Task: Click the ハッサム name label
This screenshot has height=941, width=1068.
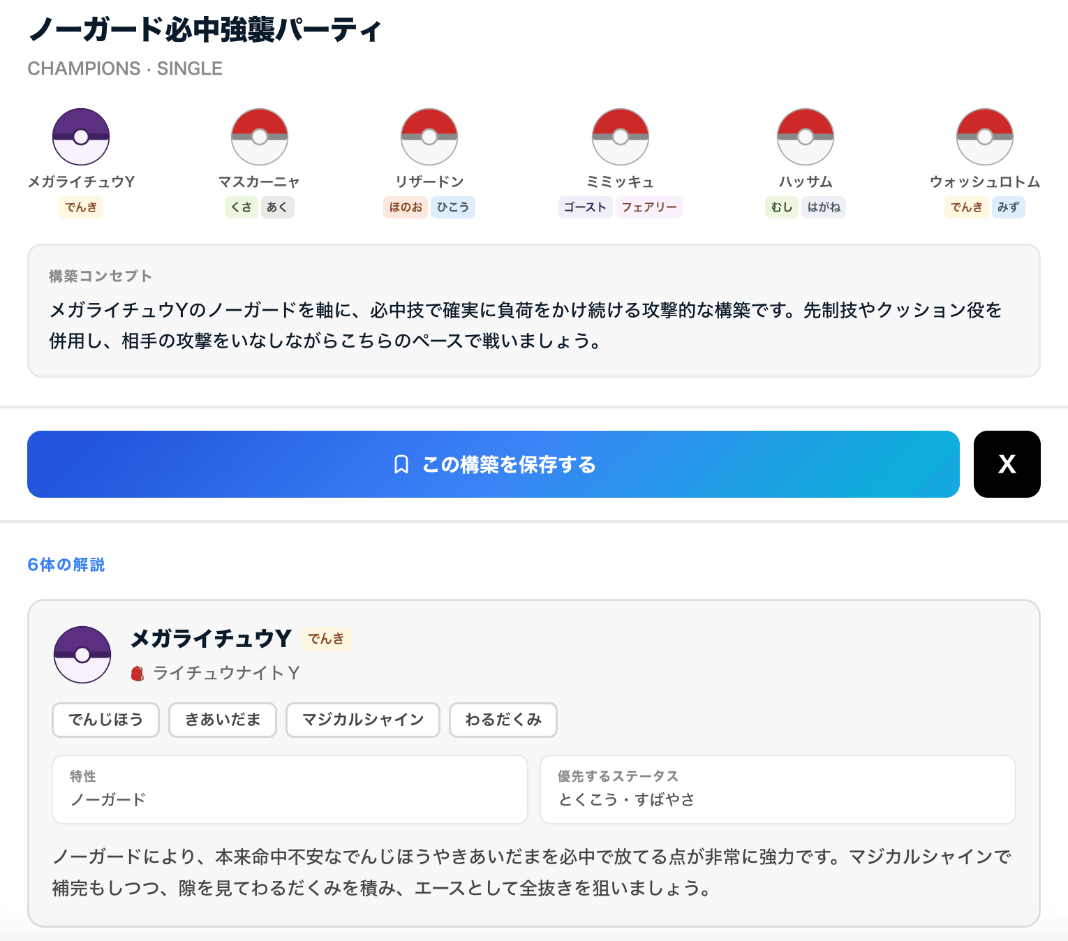Action: 806,181
